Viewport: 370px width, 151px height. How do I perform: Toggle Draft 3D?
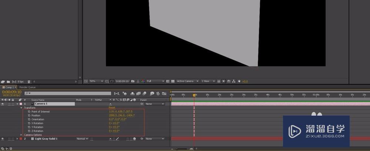124,94
